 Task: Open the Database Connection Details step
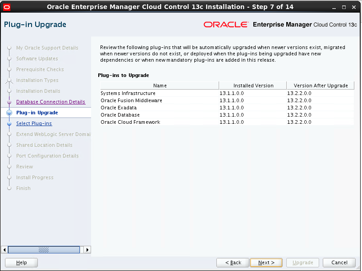click(x=50, y=102)
